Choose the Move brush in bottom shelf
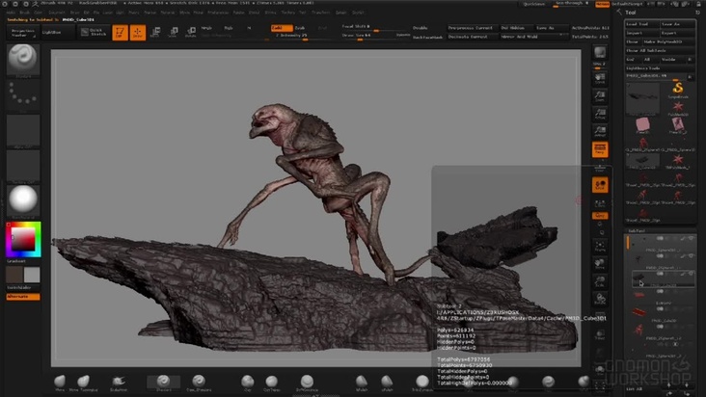706x397 pixels. click(x=60, y=382)
